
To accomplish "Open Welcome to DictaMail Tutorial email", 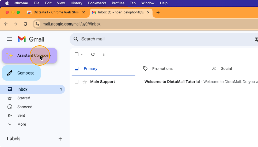I will [172, 82].
